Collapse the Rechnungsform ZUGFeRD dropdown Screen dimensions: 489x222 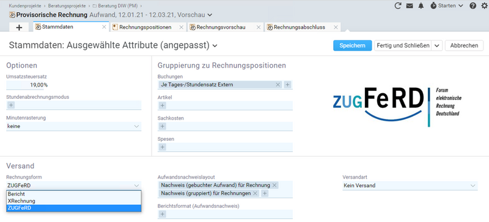click(x=136, y=185)
